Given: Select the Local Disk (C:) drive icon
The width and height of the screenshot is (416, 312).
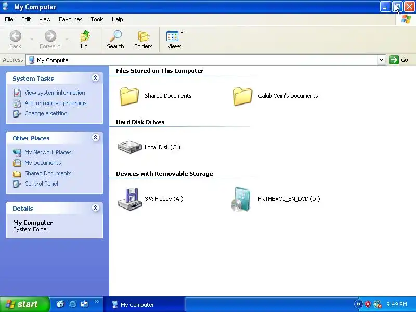Looking at the screenshot, I should coord(129,147).
